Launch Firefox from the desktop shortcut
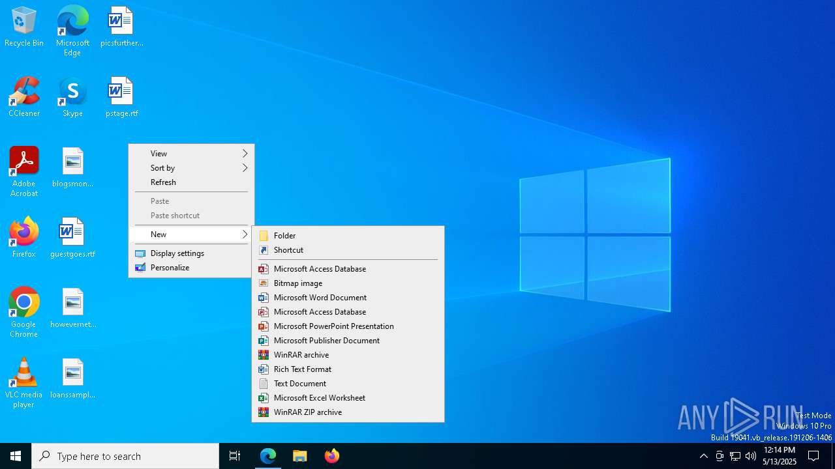The height and width of the screenshot is (469, 835). click(x=24, y=238)
